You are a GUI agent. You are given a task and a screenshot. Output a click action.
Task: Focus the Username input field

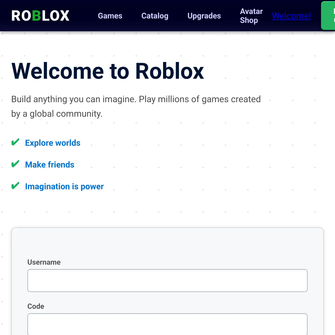pos(167,281)
